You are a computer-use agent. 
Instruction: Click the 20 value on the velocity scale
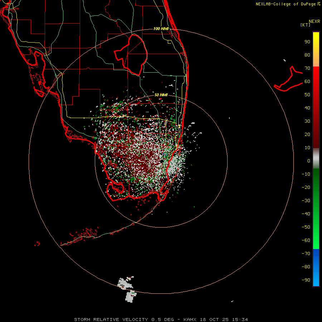307,134
